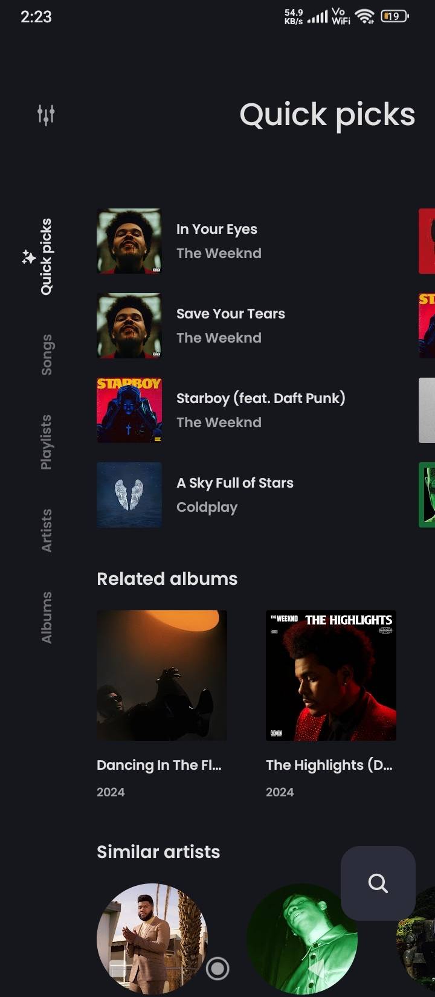The width and height of the screenshot is (435, 997).
Task: Switch to the Songs tab
Action: (x=47, y=354)
